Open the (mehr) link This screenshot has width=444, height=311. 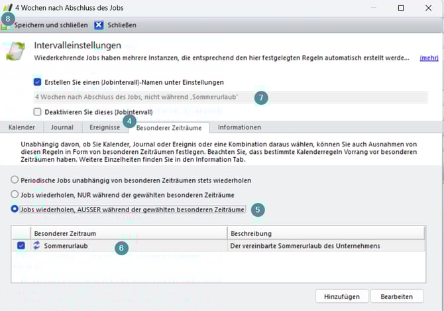pyautogui.click(x=429, y=58)
